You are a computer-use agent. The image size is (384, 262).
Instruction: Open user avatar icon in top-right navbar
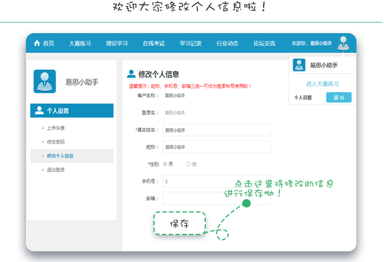coord(344,43)
